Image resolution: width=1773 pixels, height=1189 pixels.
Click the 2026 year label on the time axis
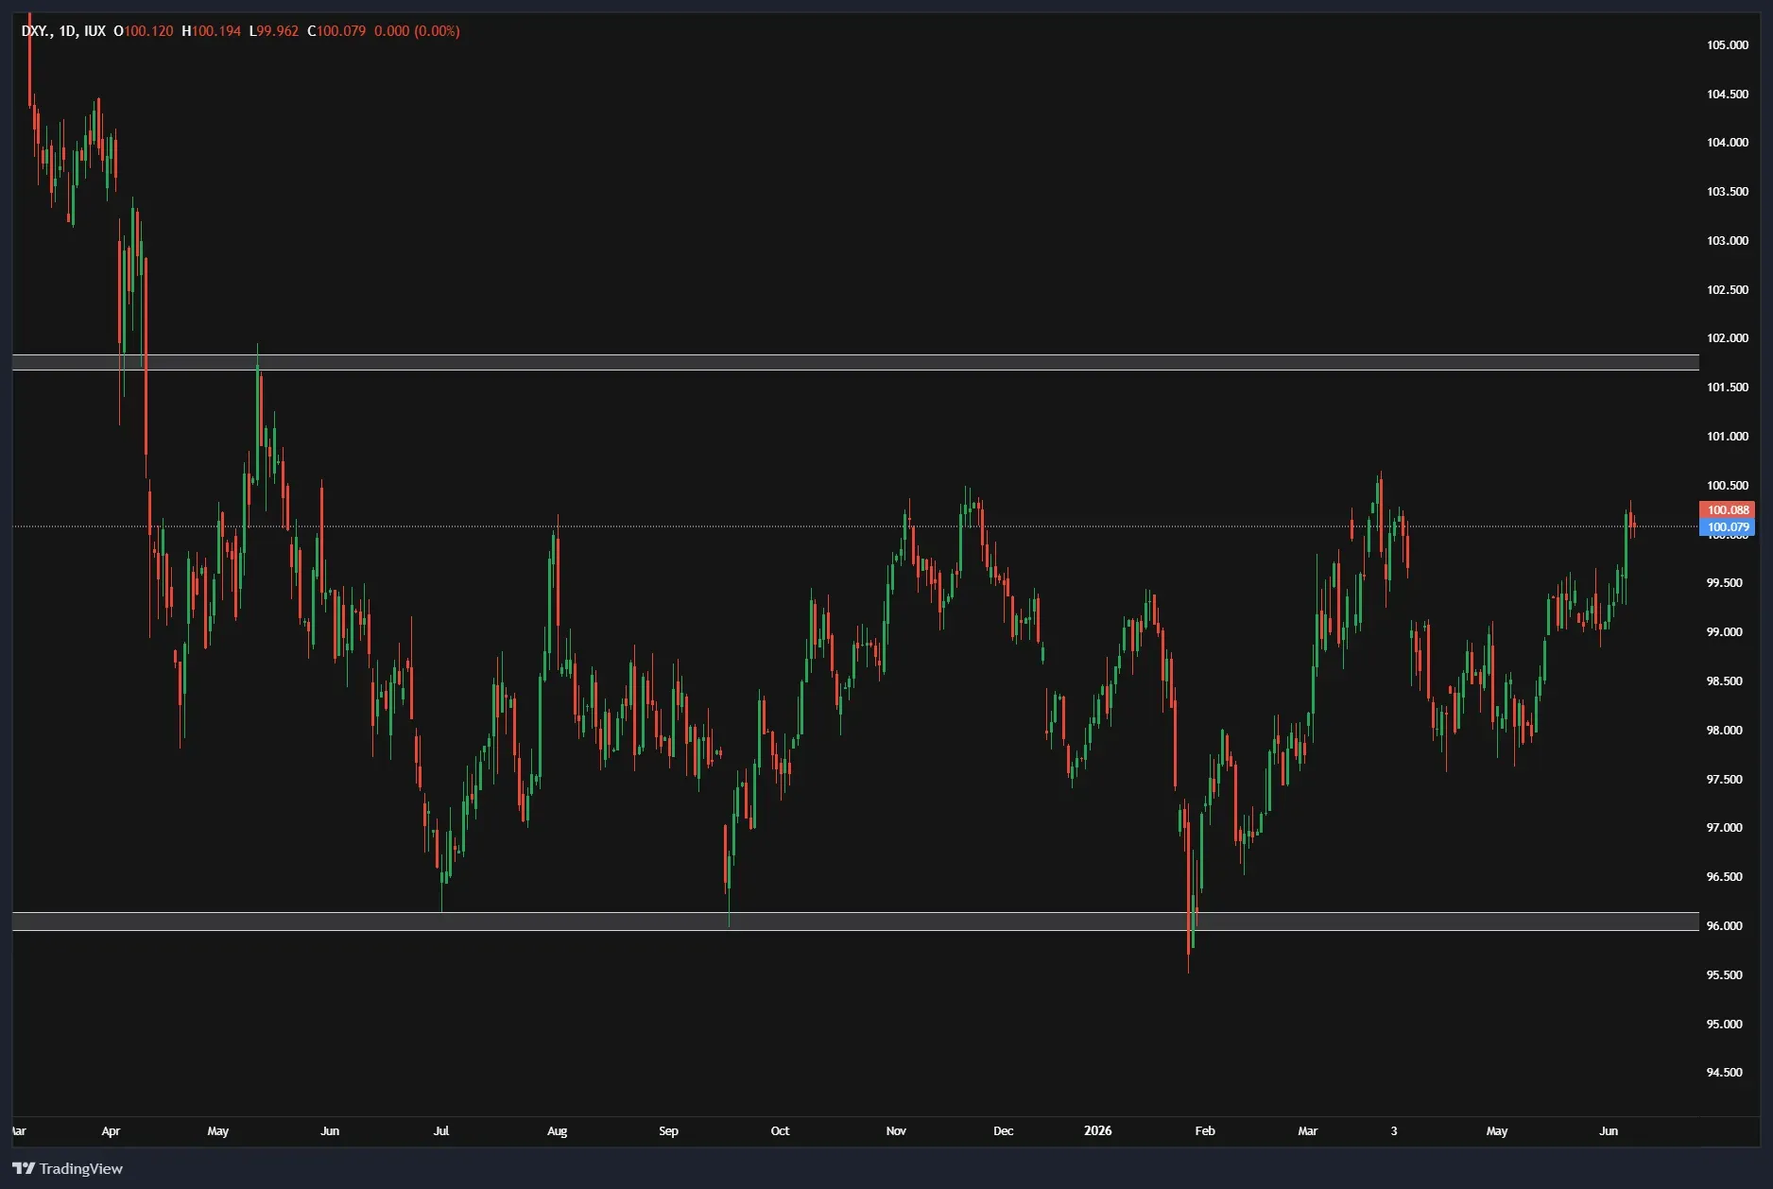1098,1131
